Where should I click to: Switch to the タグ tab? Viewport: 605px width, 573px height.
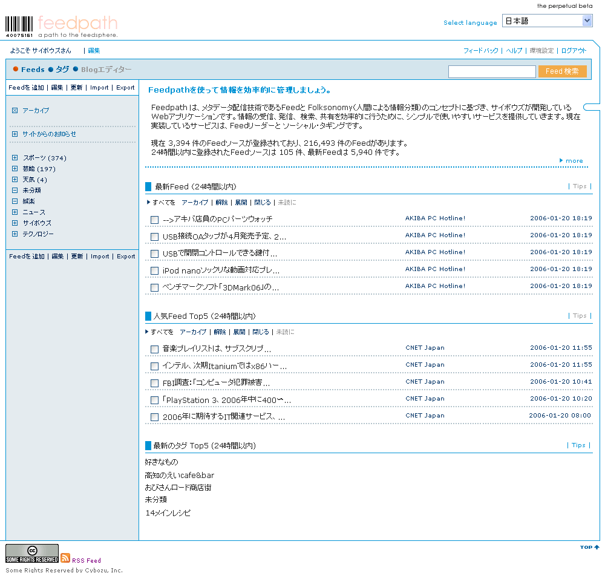62,70
